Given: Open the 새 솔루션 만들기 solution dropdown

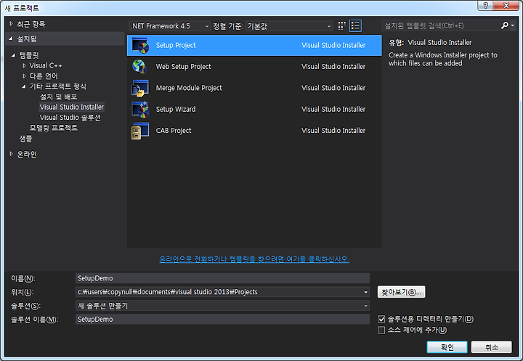Looking at the screenshot, I should pos(365,306).
